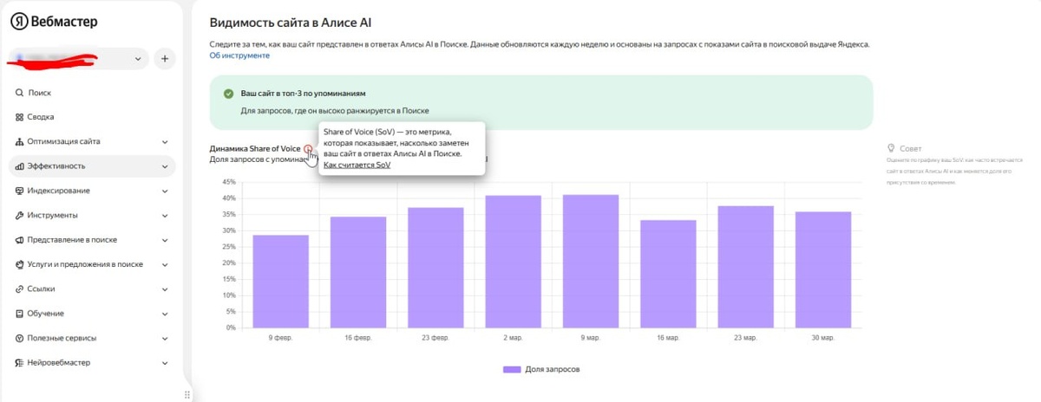This screenshot has width=1041, height=402.
Task: Click the 16 мар. bar
Action: tap(668, 274)
